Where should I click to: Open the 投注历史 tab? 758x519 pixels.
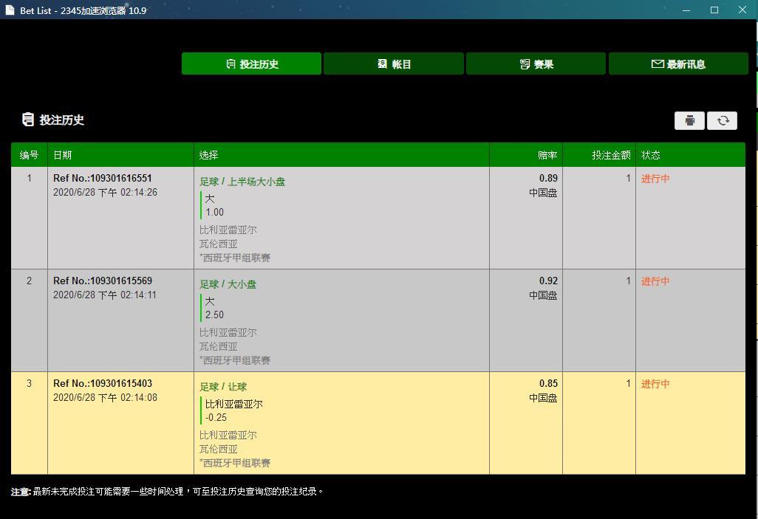click(251, 63)
